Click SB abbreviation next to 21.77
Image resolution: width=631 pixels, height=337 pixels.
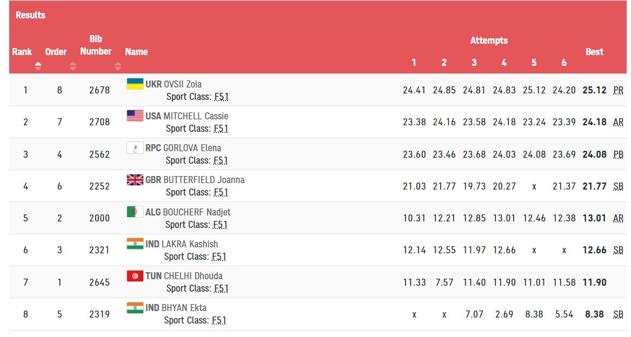pyautogui.click(x=619, y=186)
